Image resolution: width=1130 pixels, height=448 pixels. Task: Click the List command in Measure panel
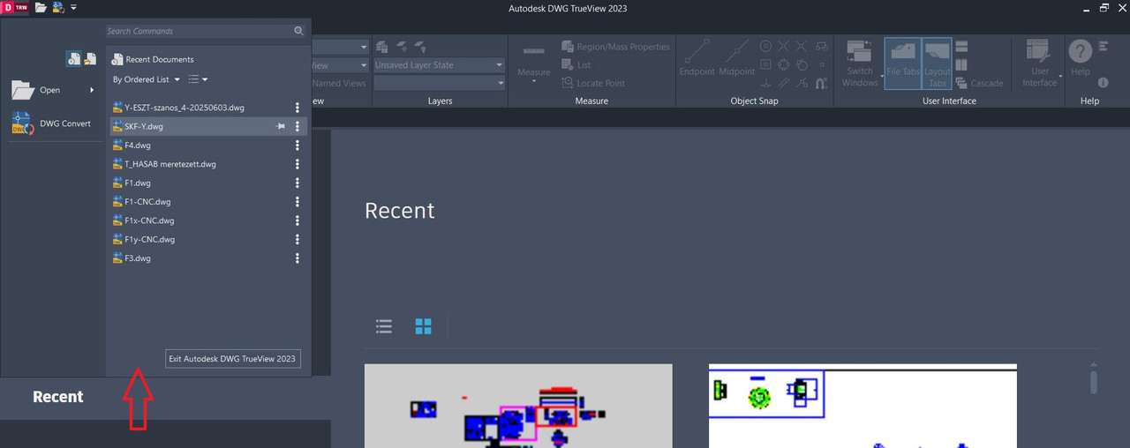coord(576,65)
